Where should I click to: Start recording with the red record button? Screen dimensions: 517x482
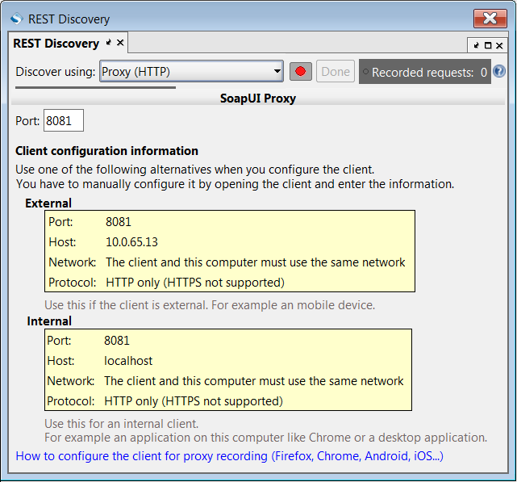(300, 71)
